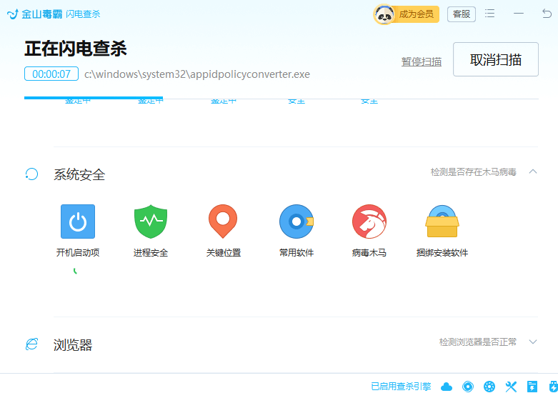558x393 pixels.
Task: Click the 捆绑安装软件 label
Action: (x=442, y=253)
